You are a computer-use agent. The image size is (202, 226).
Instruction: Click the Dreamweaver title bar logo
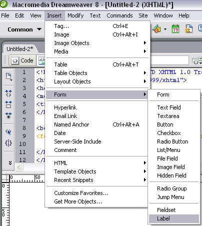click(3, 4)
